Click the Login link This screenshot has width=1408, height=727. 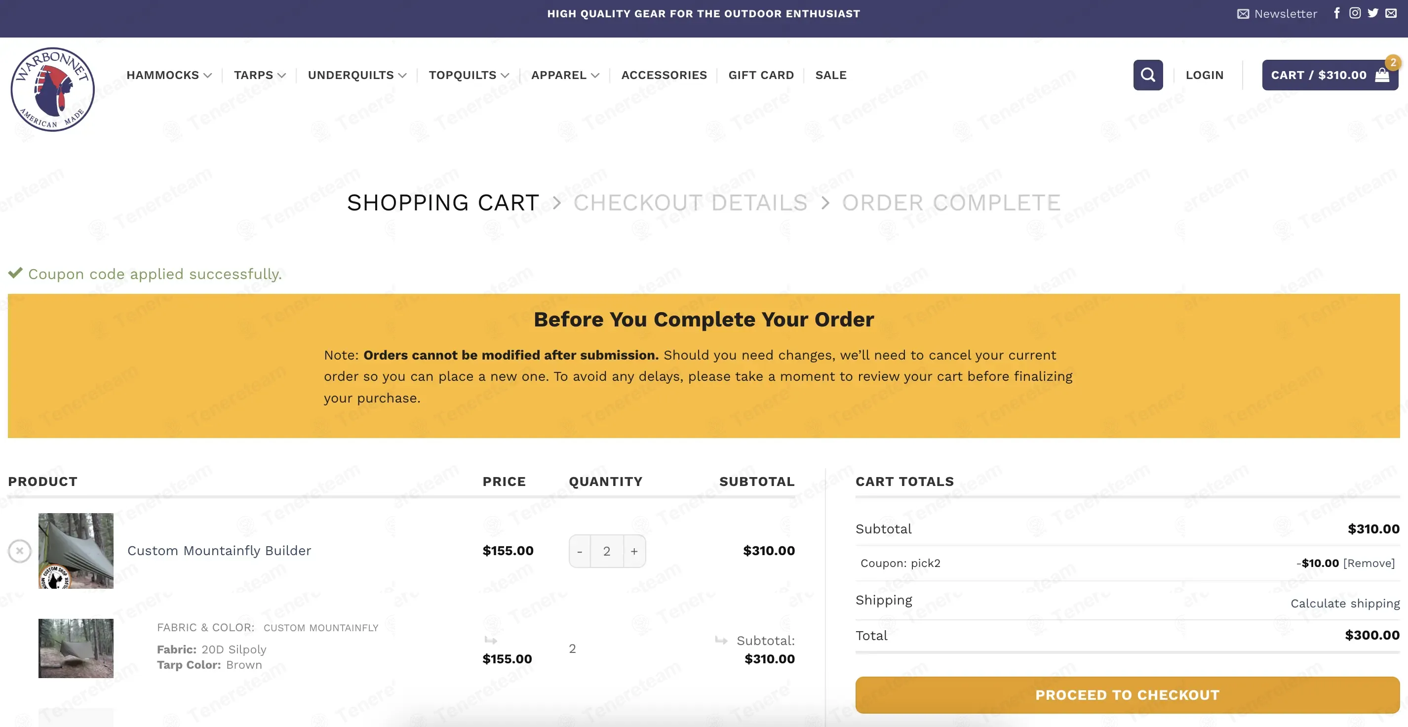click(1204, 75)
